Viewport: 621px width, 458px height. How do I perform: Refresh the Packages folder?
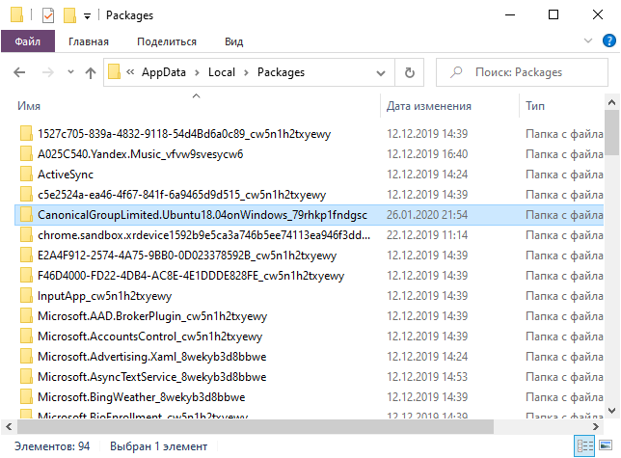410,72
